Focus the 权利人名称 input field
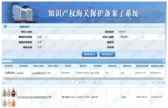168x108 pixels. click(47, 32)
